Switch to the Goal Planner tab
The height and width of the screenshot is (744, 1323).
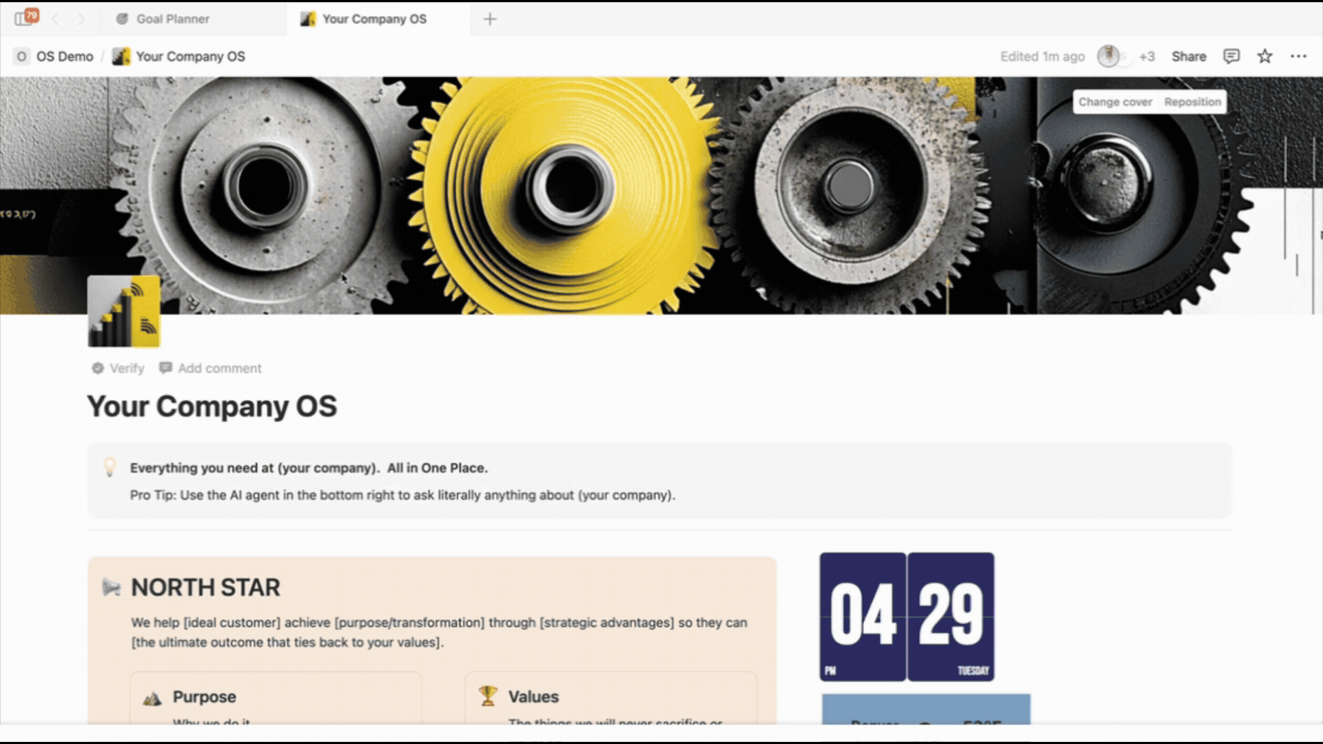pyautogui.click(x=172, y=19)
